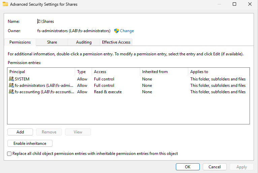Click the fs-accounting principal group icon
This screenshot has height=173, width=258.
(11, 92)
